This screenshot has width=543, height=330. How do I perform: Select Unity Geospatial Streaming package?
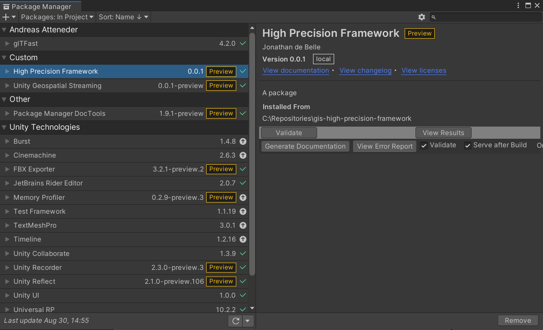pos(124,86)
